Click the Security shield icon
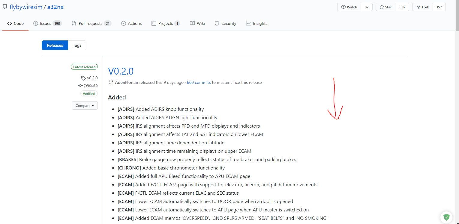Viewport: 459px width, 224px height. point(217,23)
